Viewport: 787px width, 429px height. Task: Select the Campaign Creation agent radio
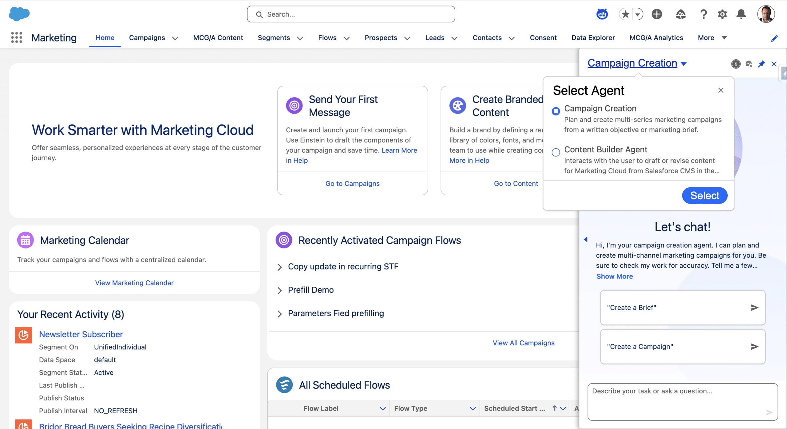click(556, 111)
